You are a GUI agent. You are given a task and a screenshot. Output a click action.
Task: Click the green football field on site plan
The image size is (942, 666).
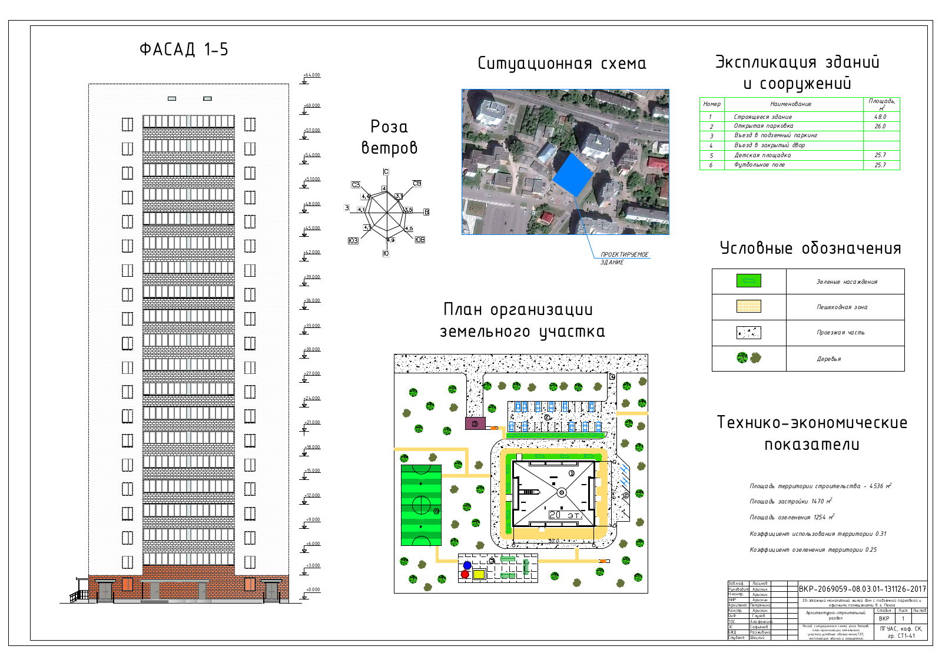point(421,505)
